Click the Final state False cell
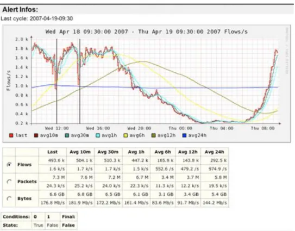This screenshot has height=231, width=295. pos(68,225)
